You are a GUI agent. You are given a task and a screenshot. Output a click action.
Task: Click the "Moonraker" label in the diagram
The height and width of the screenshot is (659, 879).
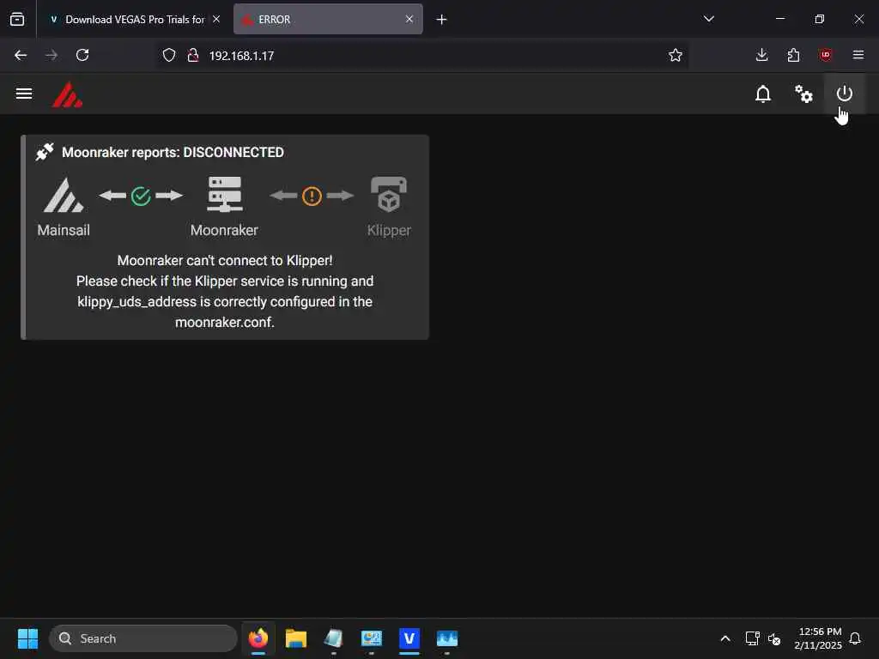click(x=224, y=230)
